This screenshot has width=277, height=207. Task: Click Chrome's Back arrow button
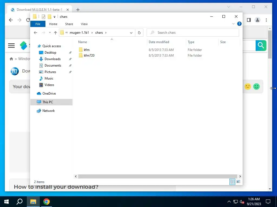click(11, 20)
